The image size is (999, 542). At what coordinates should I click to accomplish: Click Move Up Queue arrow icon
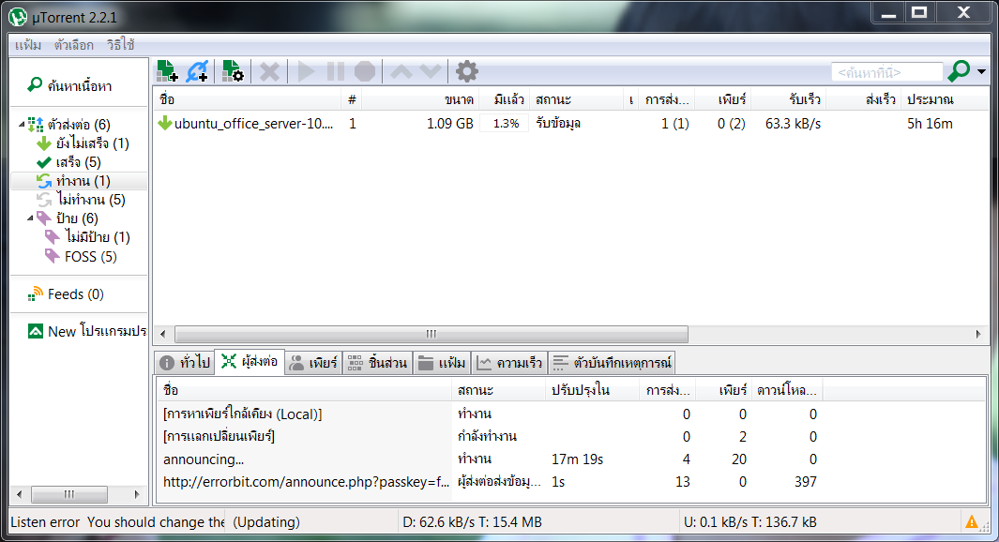(401, 71)
